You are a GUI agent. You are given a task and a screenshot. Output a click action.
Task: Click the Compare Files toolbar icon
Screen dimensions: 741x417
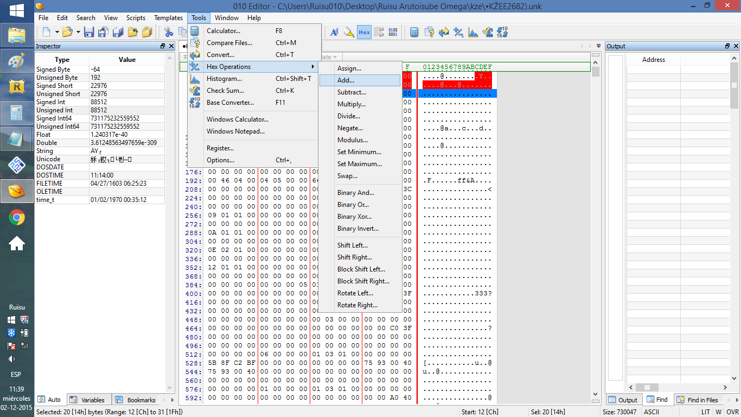click(x=429, y=32)
